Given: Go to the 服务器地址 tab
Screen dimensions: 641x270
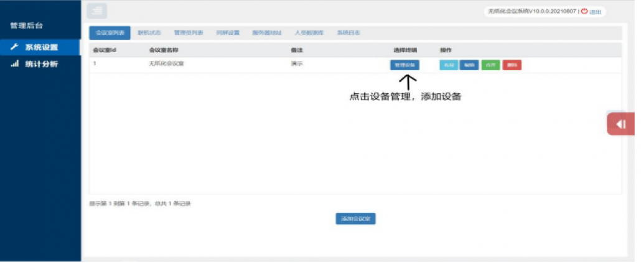Looking at the screenshot, I should (267, 33).
